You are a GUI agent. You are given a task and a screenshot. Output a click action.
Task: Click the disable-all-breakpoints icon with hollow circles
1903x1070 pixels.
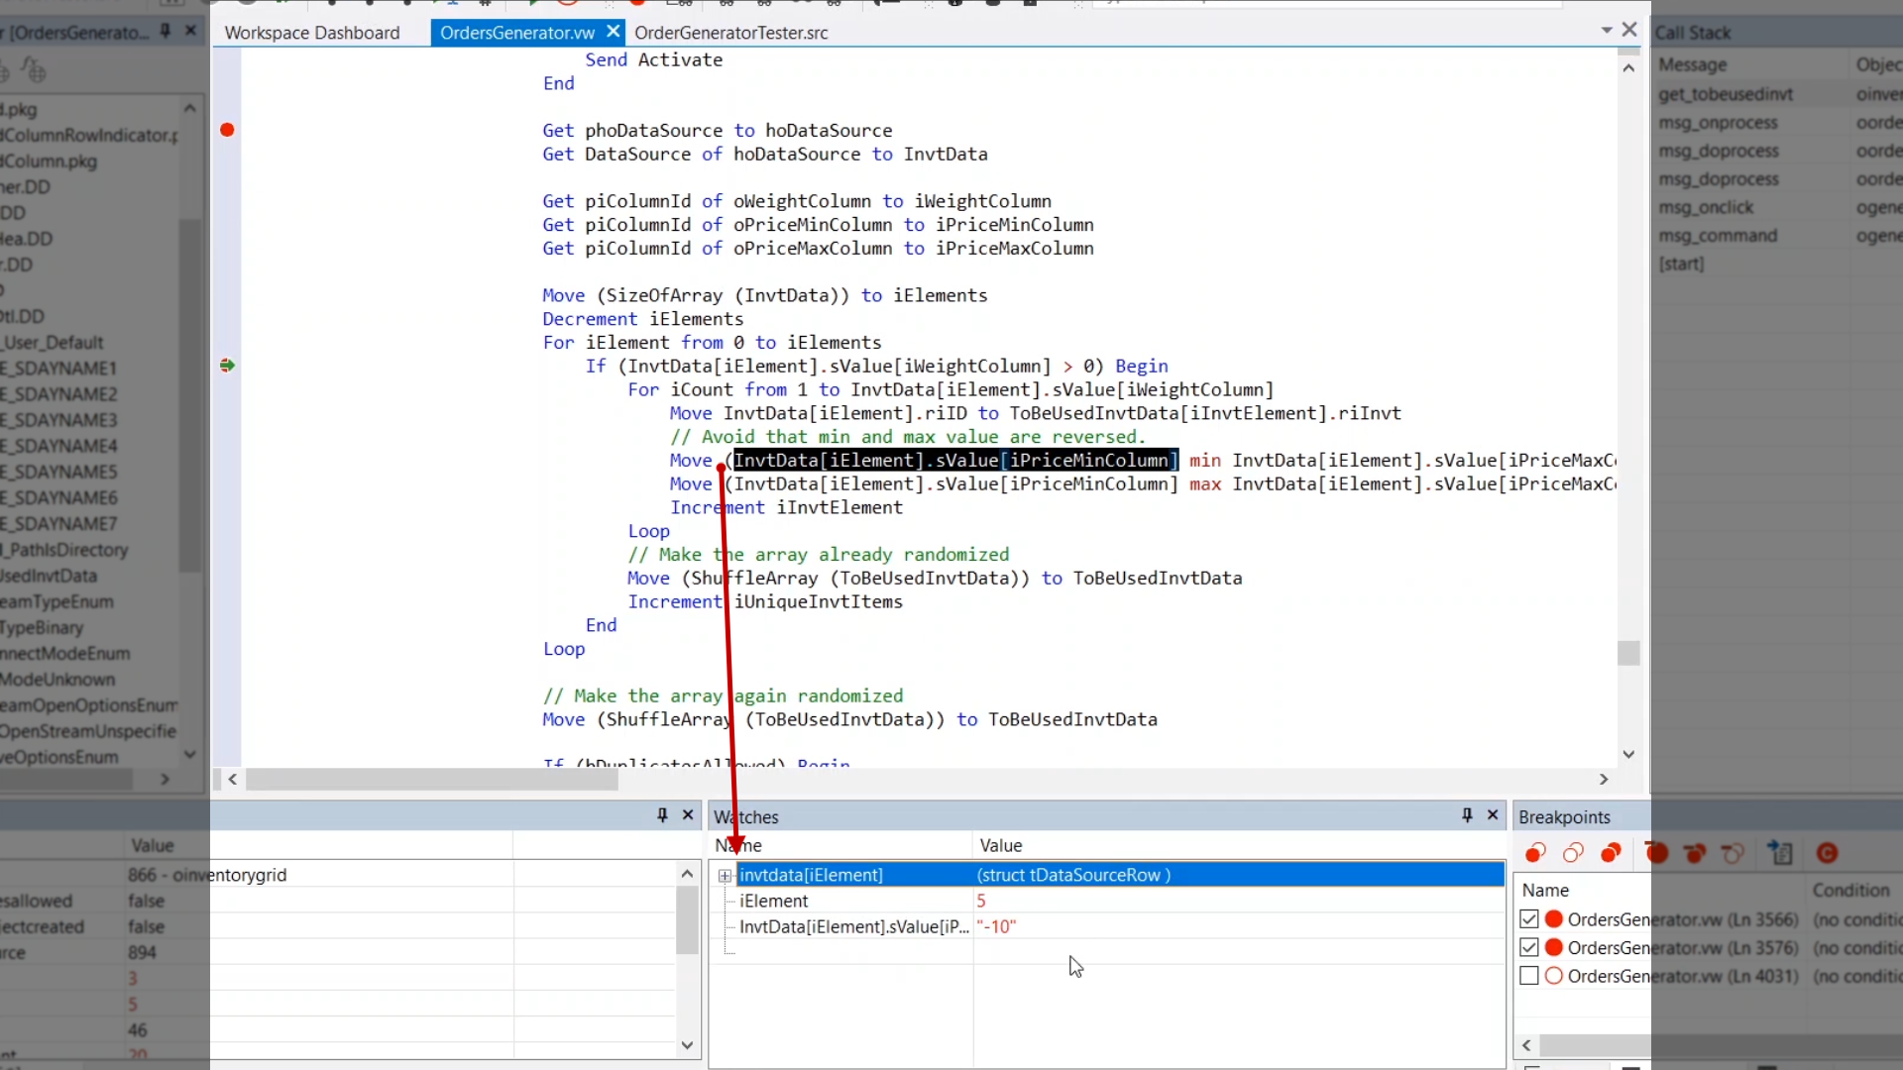click(1573, 853)
